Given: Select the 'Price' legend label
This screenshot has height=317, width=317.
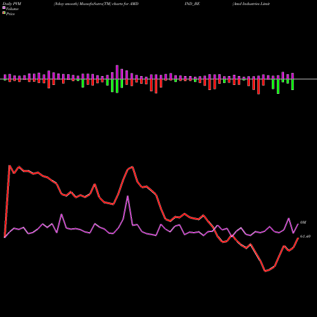Looking at the screenshot, I should pyautogui.click(x=10, y=14).
